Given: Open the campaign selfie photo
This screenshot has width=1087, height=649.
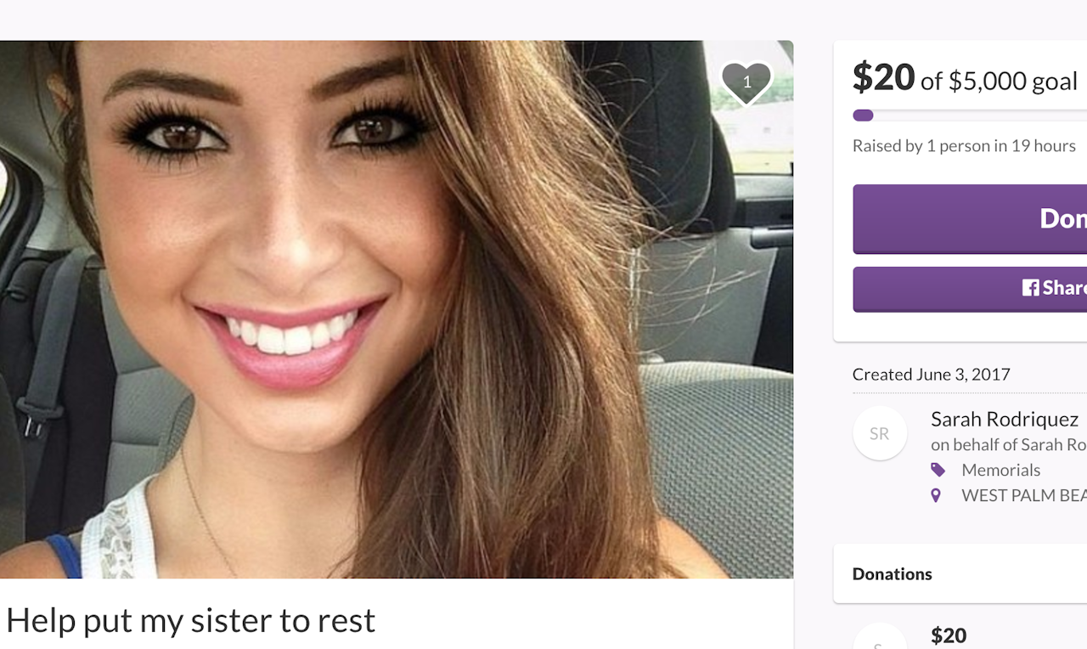Looking at the screenshot, I should tap(397, 309).
